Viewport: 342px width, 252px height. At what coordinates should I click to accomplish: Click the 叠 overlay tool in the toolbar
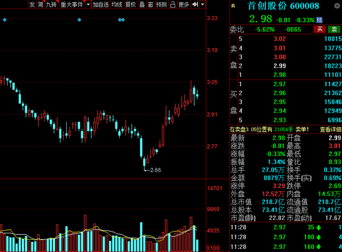point(141,5)
